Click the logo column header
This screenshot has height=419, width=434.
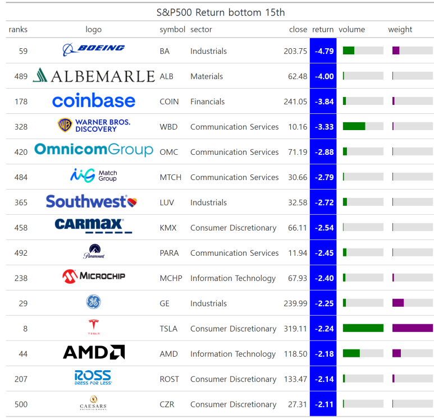click(x=94, y=29)
